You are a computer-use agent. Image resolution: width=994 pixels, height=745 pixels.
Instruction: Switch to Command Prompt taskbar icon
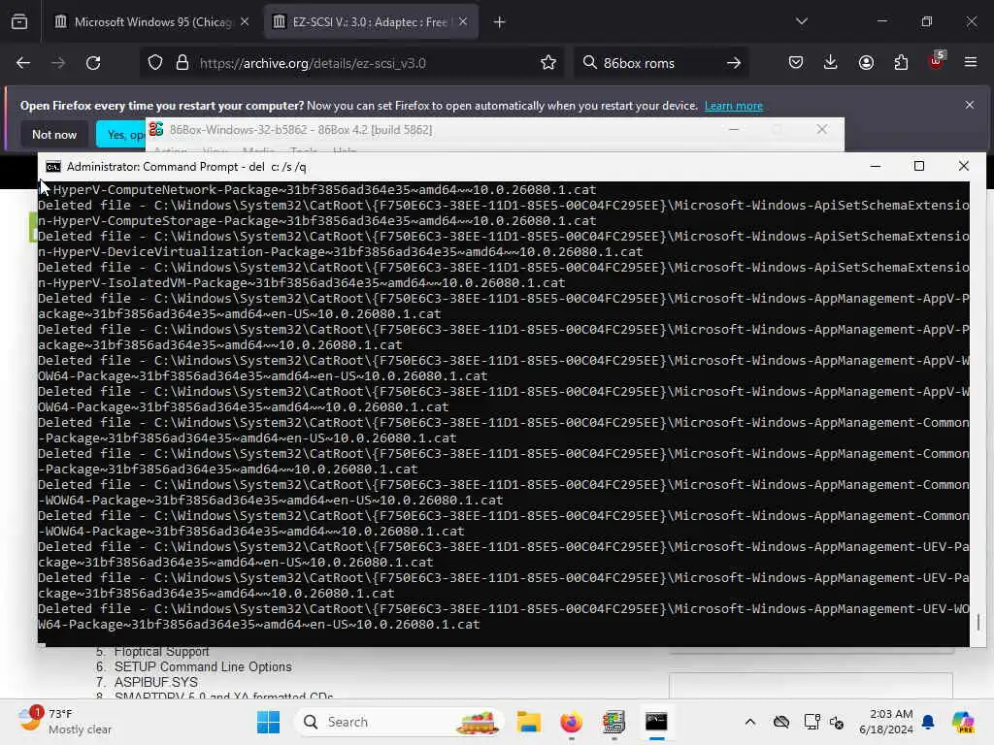656,722
